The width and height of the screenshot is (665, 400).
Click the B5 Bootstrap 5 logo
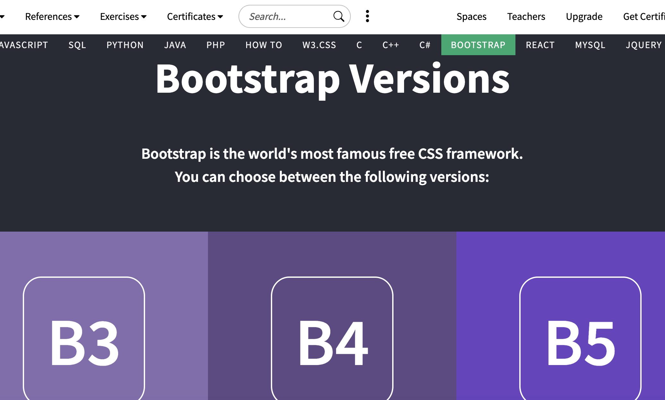click(x=580, y=340)
